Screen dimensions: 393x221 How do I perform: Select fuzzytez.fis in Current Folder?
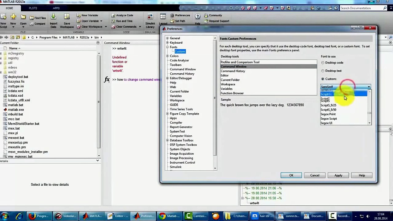pos(16,81)
